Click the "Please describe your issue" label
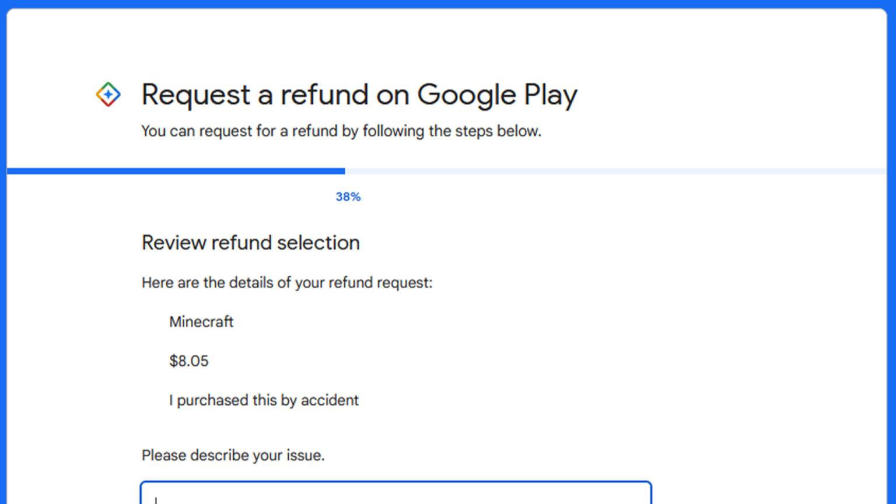This screenshot has height=504, width=896. point(233,455)
